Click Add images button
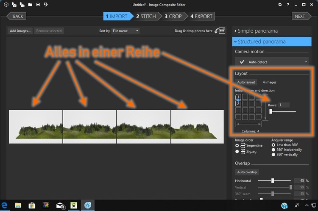318x211 pixels. [x=20, y=31]
